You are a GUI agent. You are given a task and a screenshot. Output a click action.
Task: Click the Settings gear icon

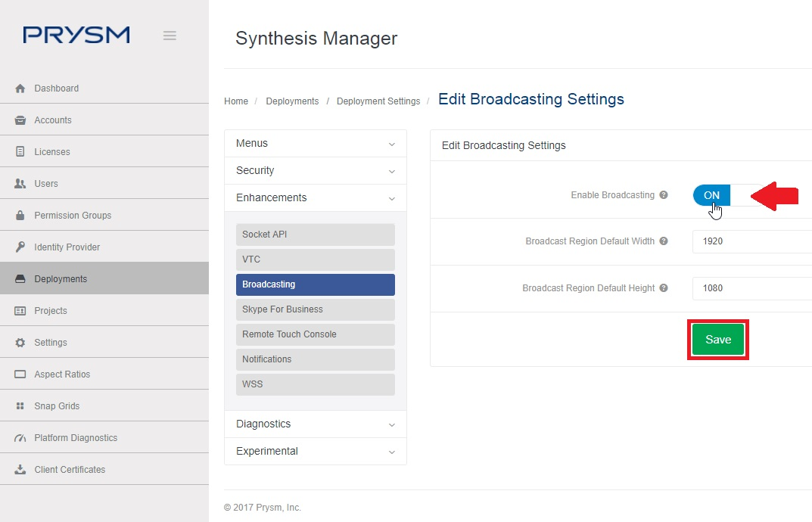coord(20,342)
